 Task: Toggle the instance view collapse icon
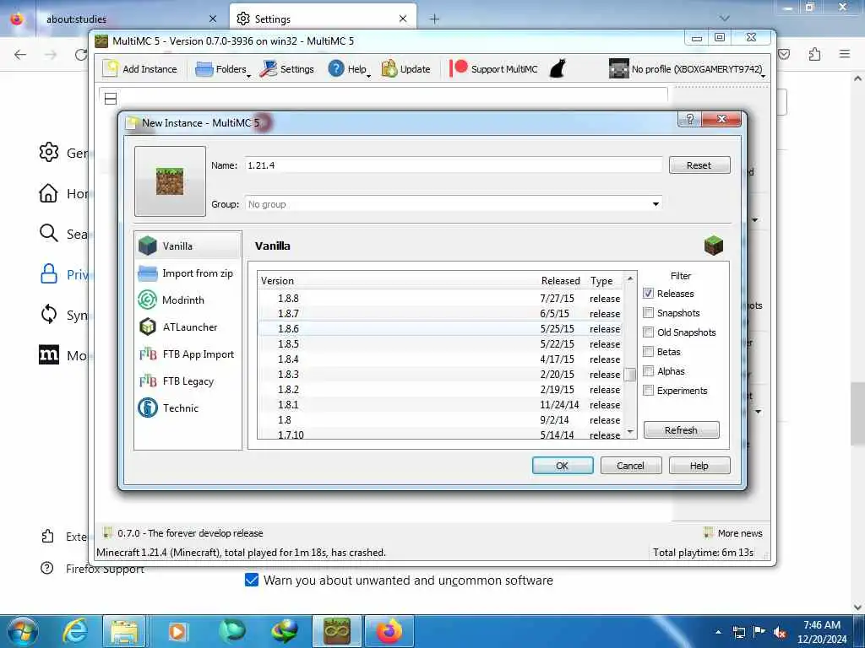(x=111, y=99)
